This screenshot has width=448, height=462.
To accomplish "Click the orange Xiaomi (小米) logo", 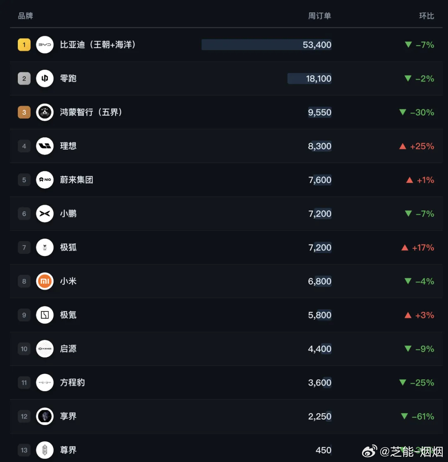I will [45, 281].
